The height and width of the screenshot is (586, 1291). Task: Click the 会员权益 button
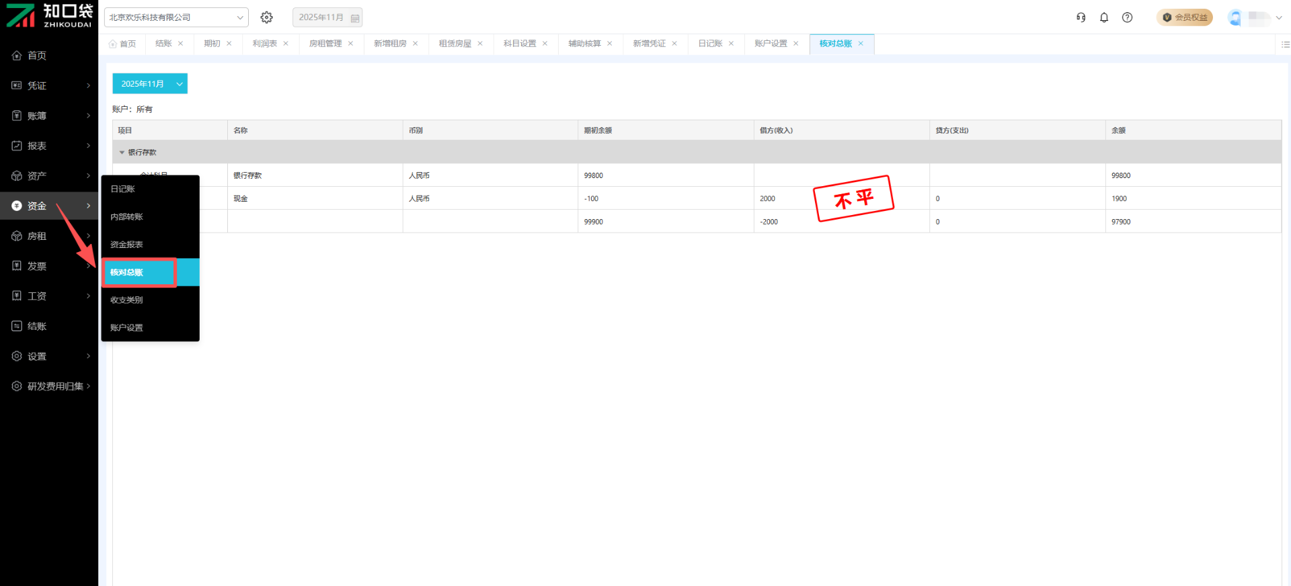click(x=1185, y=17)
